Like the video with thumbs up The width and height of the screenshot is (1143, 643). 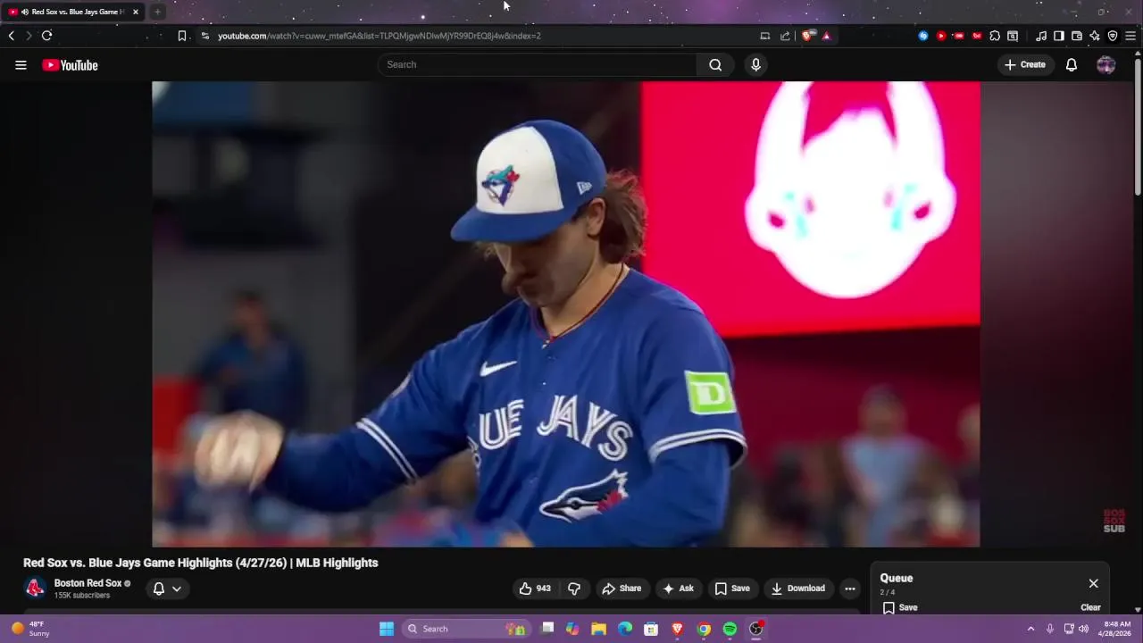point(535,588)
